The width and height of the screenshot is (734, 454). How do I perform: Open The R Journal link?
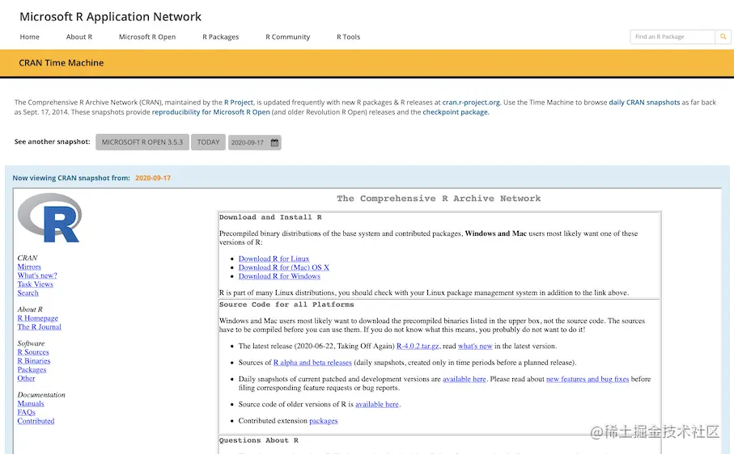coord(40,327)
